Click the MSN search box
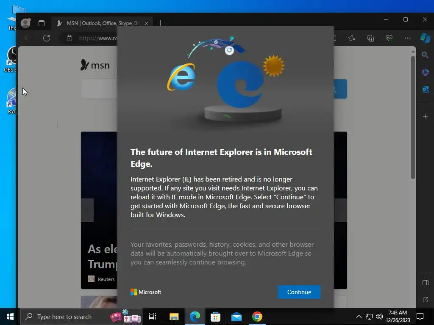This screenshot has height=325, width=434. (x=99, y=89)
